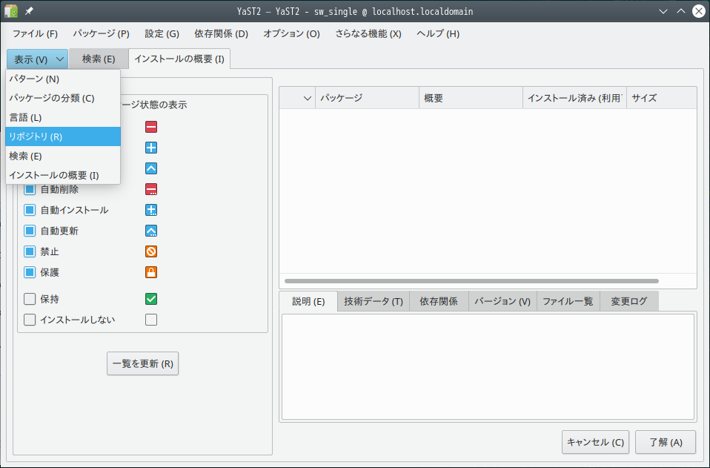The image size is (710, 468).
Task: Click the blue up-arrow update status icon
Action: 151,168
